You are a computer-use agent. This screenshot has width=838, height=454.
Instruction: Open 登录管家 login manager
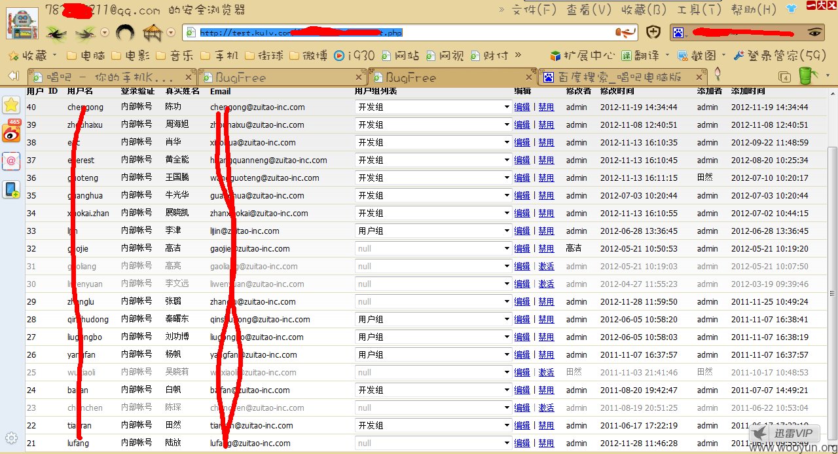coord(780,56)
